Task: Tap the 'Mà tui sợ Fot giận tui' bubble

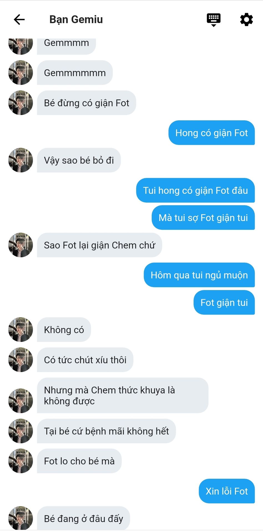Action: (203, 218)
